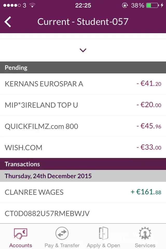The width and height of the screenshot is (166, 249).
Task: Tap the Current - Student-057 title
Action: click(x=83, y=22)
